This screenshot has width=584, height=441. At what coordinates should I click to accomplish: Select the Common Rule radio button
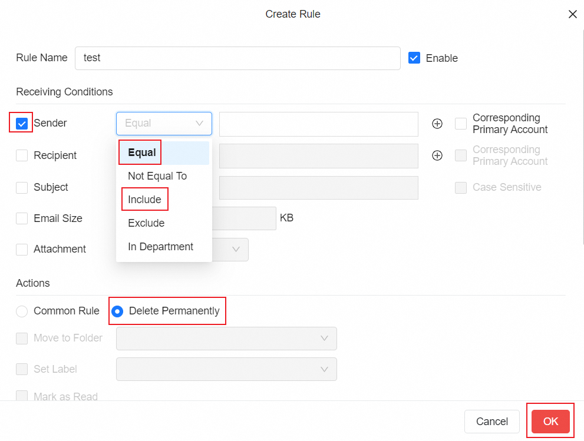point(22,311)
